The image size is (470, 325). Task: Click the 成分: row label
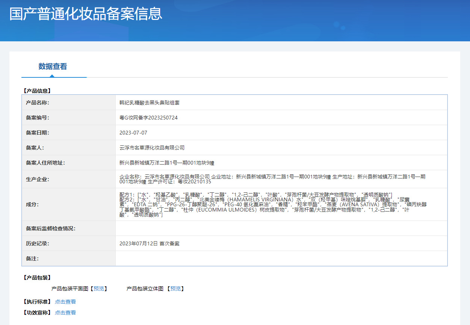click(x=32, y=204)
